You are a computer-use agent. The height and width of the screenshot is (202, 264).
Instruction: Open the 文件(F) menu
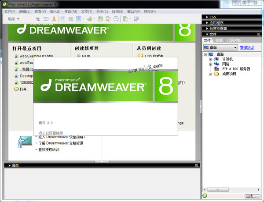[10, 11]
